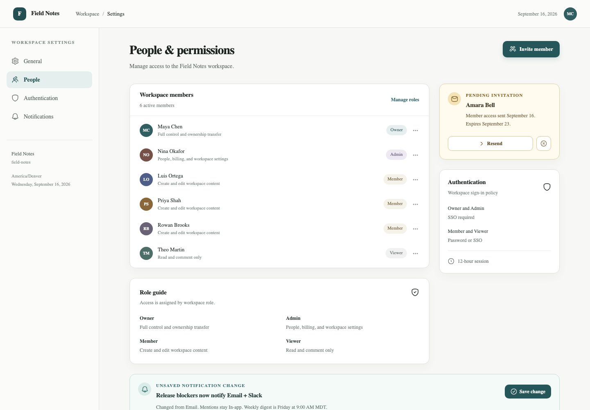Viewport: 590px width, 410px height.
Task: Open the MC profile avatar in header
Action: click(x=570, y=14)
